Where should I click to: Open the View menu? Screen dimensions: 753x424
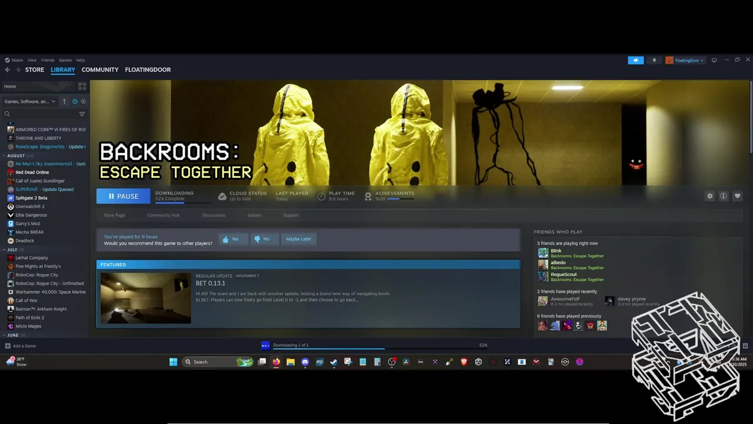32,60
